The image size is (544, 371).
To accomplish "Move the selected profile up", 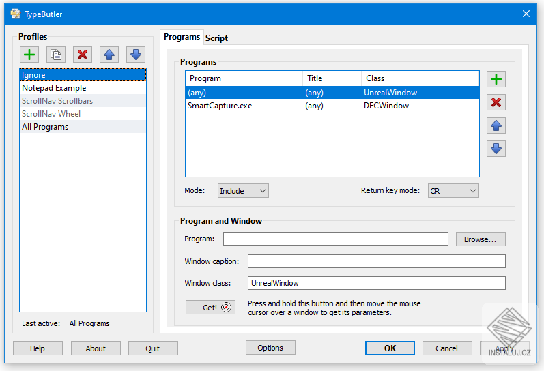I will coord(109,55).
